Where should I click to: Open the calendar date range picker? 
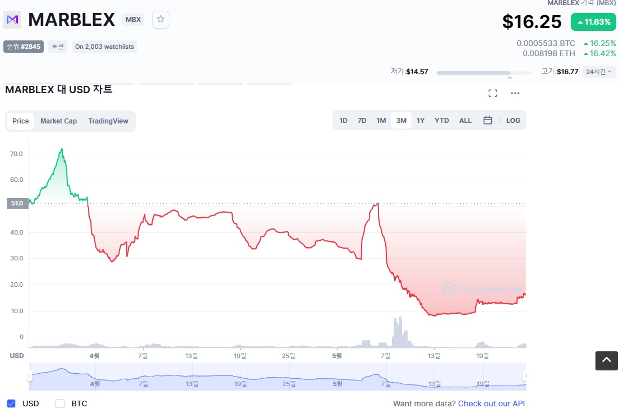488,121
